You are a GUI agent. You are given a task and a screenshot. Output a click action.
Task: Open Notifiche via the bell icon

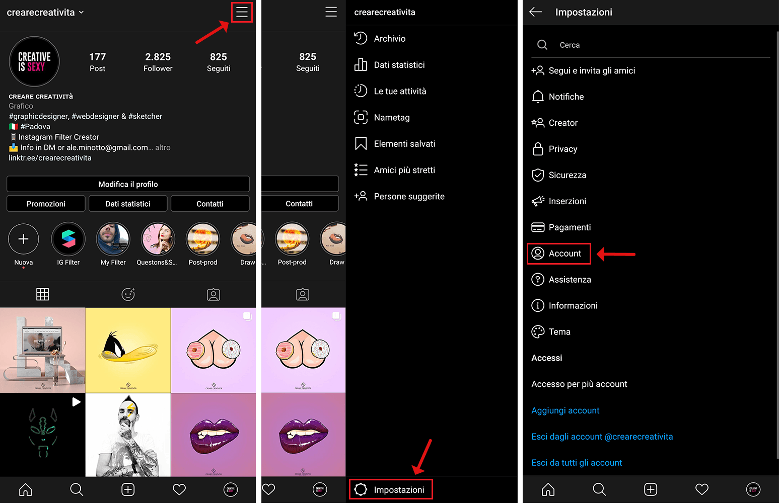point(566,97)
